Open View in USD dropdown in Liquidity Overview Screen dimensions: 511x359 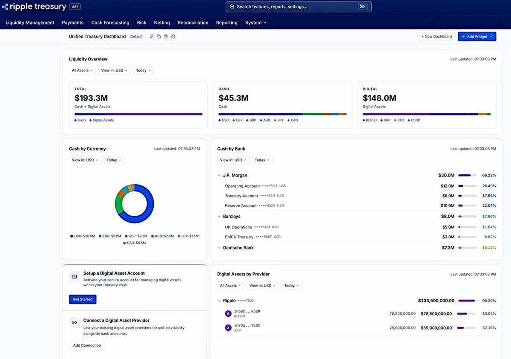[114, 70]
